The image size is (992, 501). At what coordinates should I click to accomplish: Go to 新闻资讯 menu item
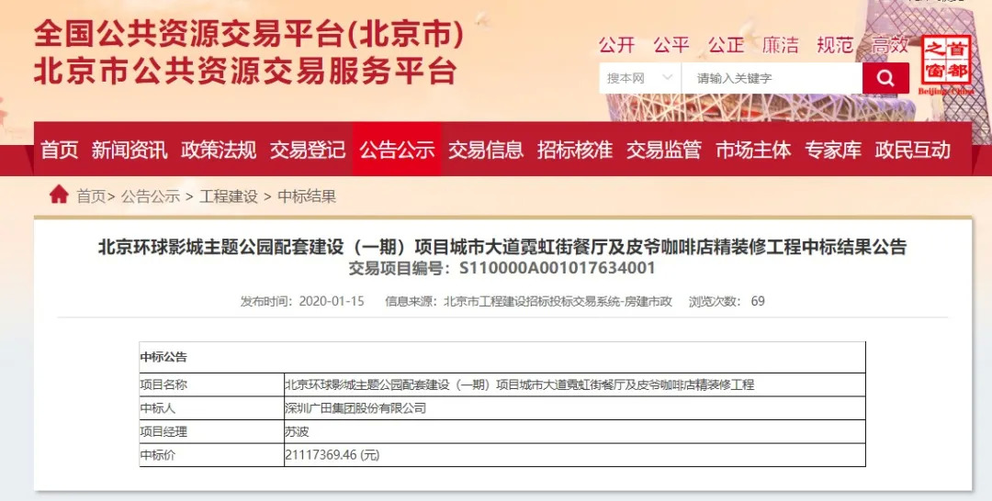(x=130, y=150)
